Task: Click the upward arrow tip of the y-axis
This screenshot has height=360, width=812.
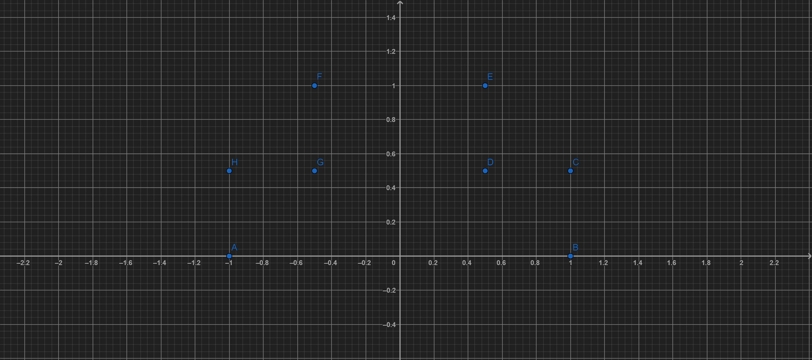Action: click(x=400, y=2)
